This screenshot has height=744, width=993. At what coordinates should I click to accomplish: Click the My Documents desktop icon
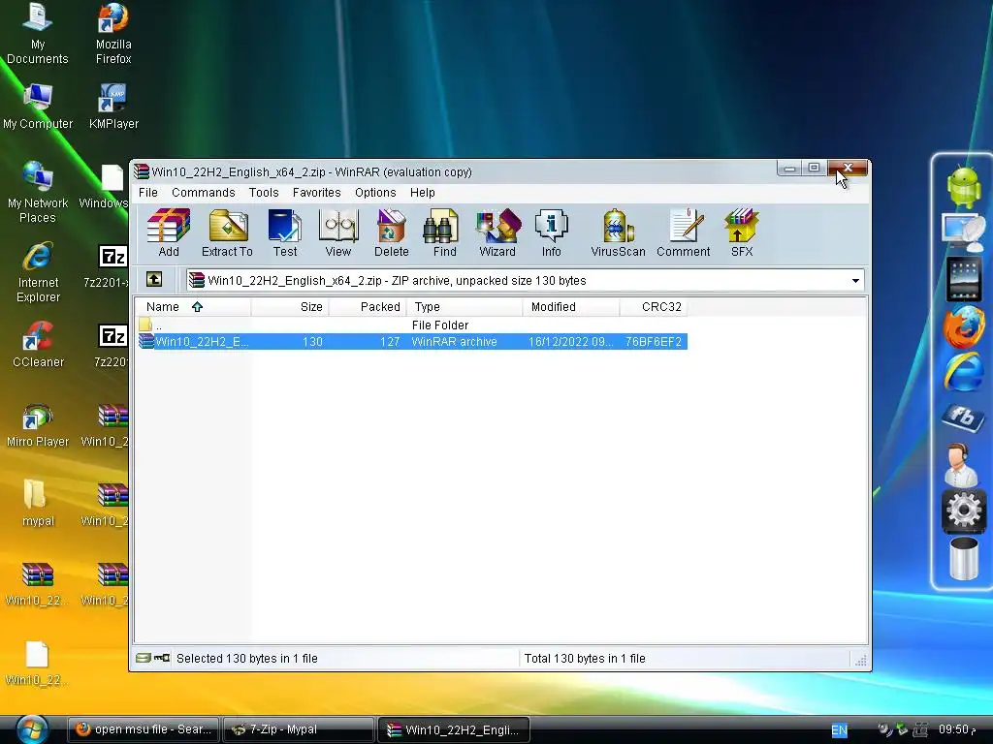pos(38,34)
